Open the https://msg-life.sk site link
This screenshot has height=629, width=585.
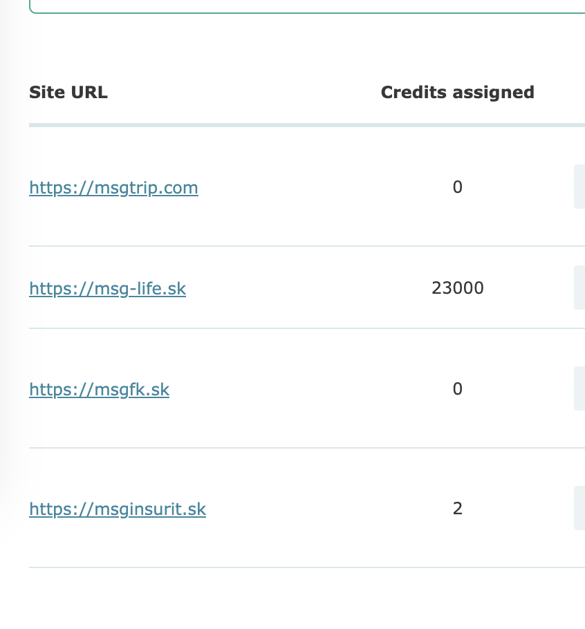pyautogui.click(x=107, y=288)
